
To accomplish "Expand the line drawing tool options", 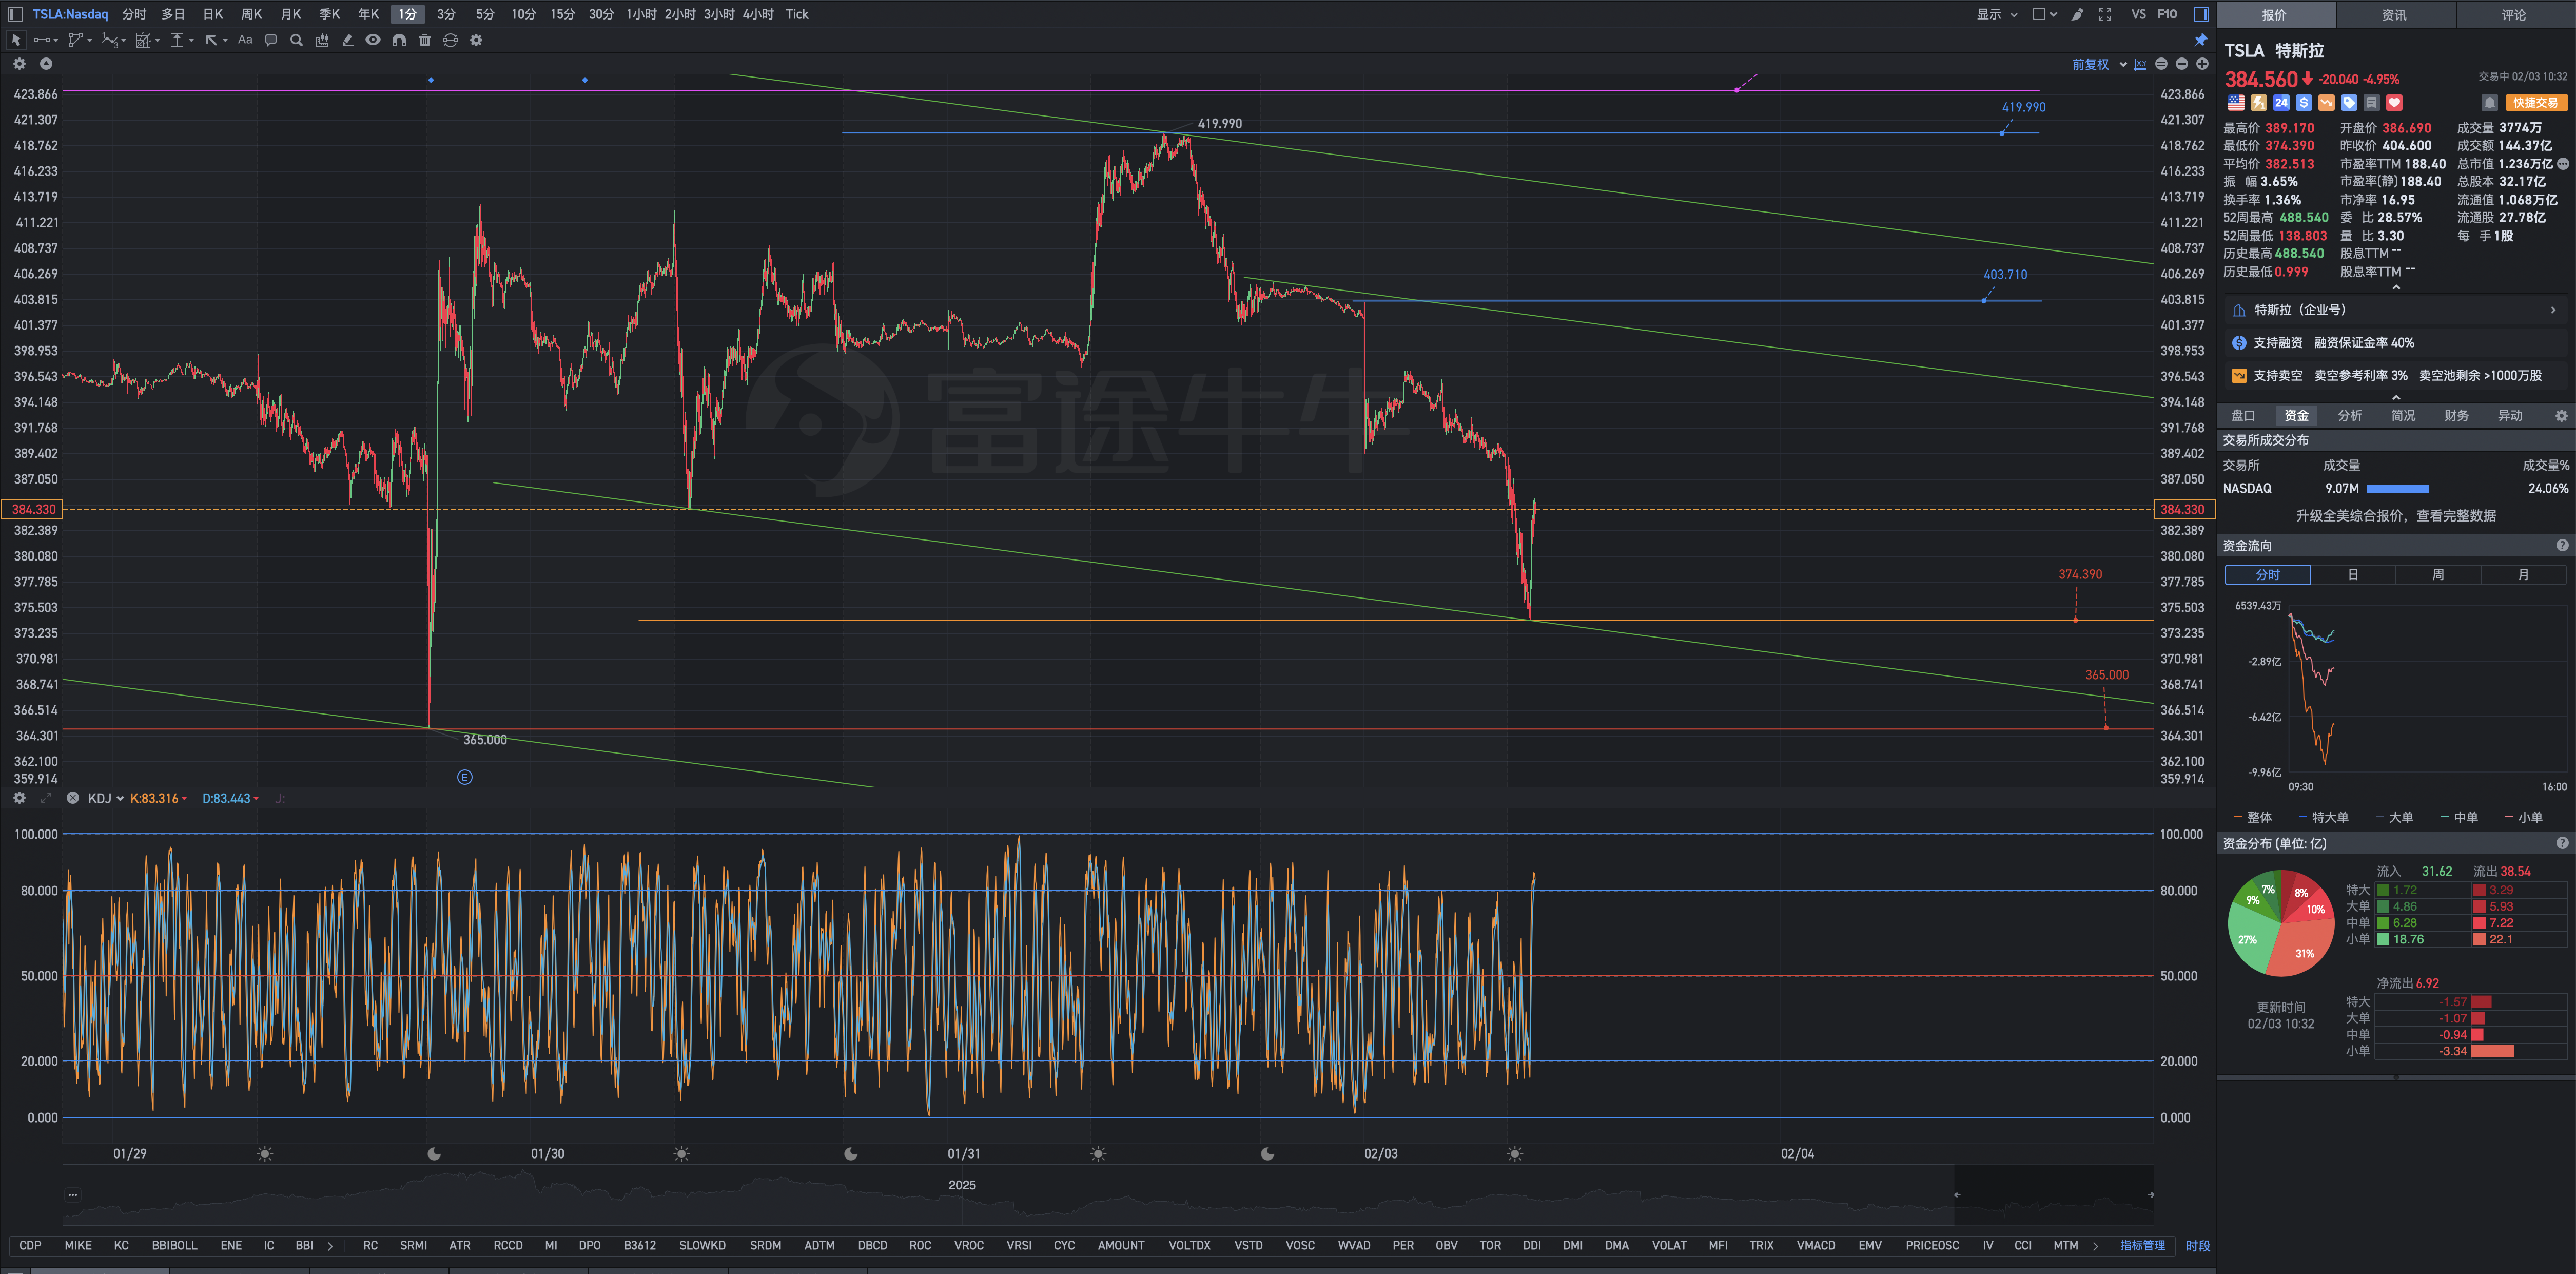I will pos(55,41).
